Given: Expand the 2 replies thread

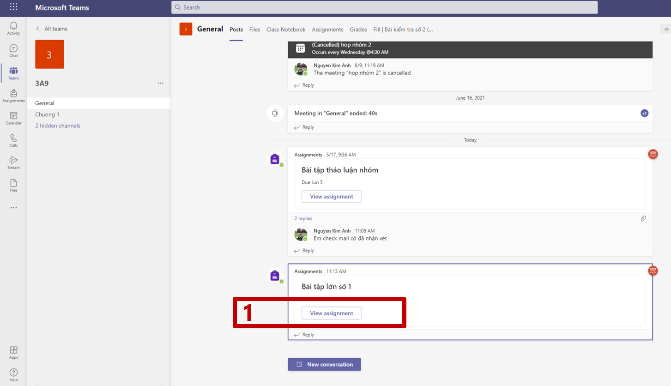Looking at the screenshot, I should pyautogui.click(x=303, y=218).
